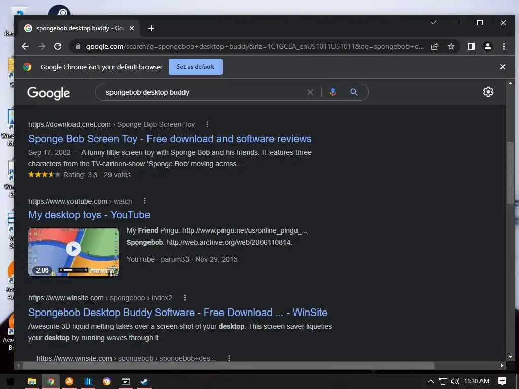Click the Chrome taskbar icon
519x389 pixels.
tap(51, 381)
